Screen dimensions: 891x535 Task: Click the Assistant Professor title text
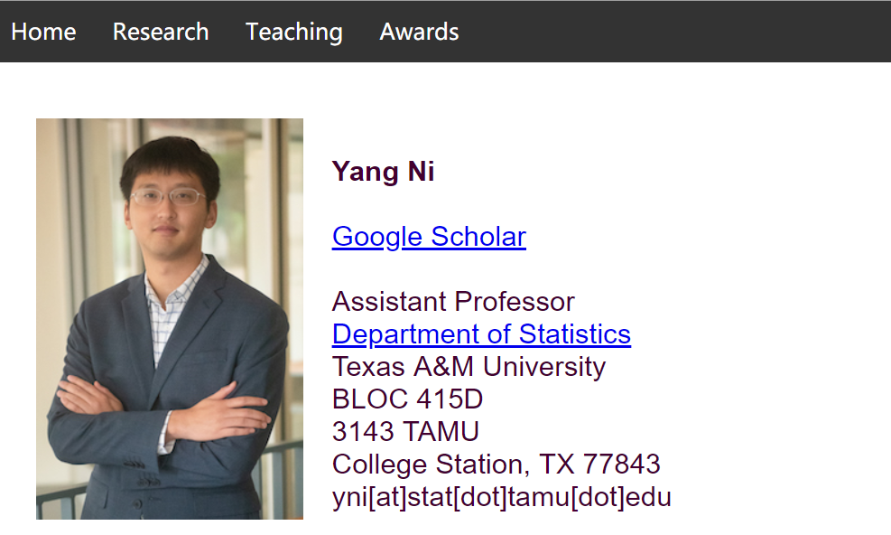click(453, 302)
